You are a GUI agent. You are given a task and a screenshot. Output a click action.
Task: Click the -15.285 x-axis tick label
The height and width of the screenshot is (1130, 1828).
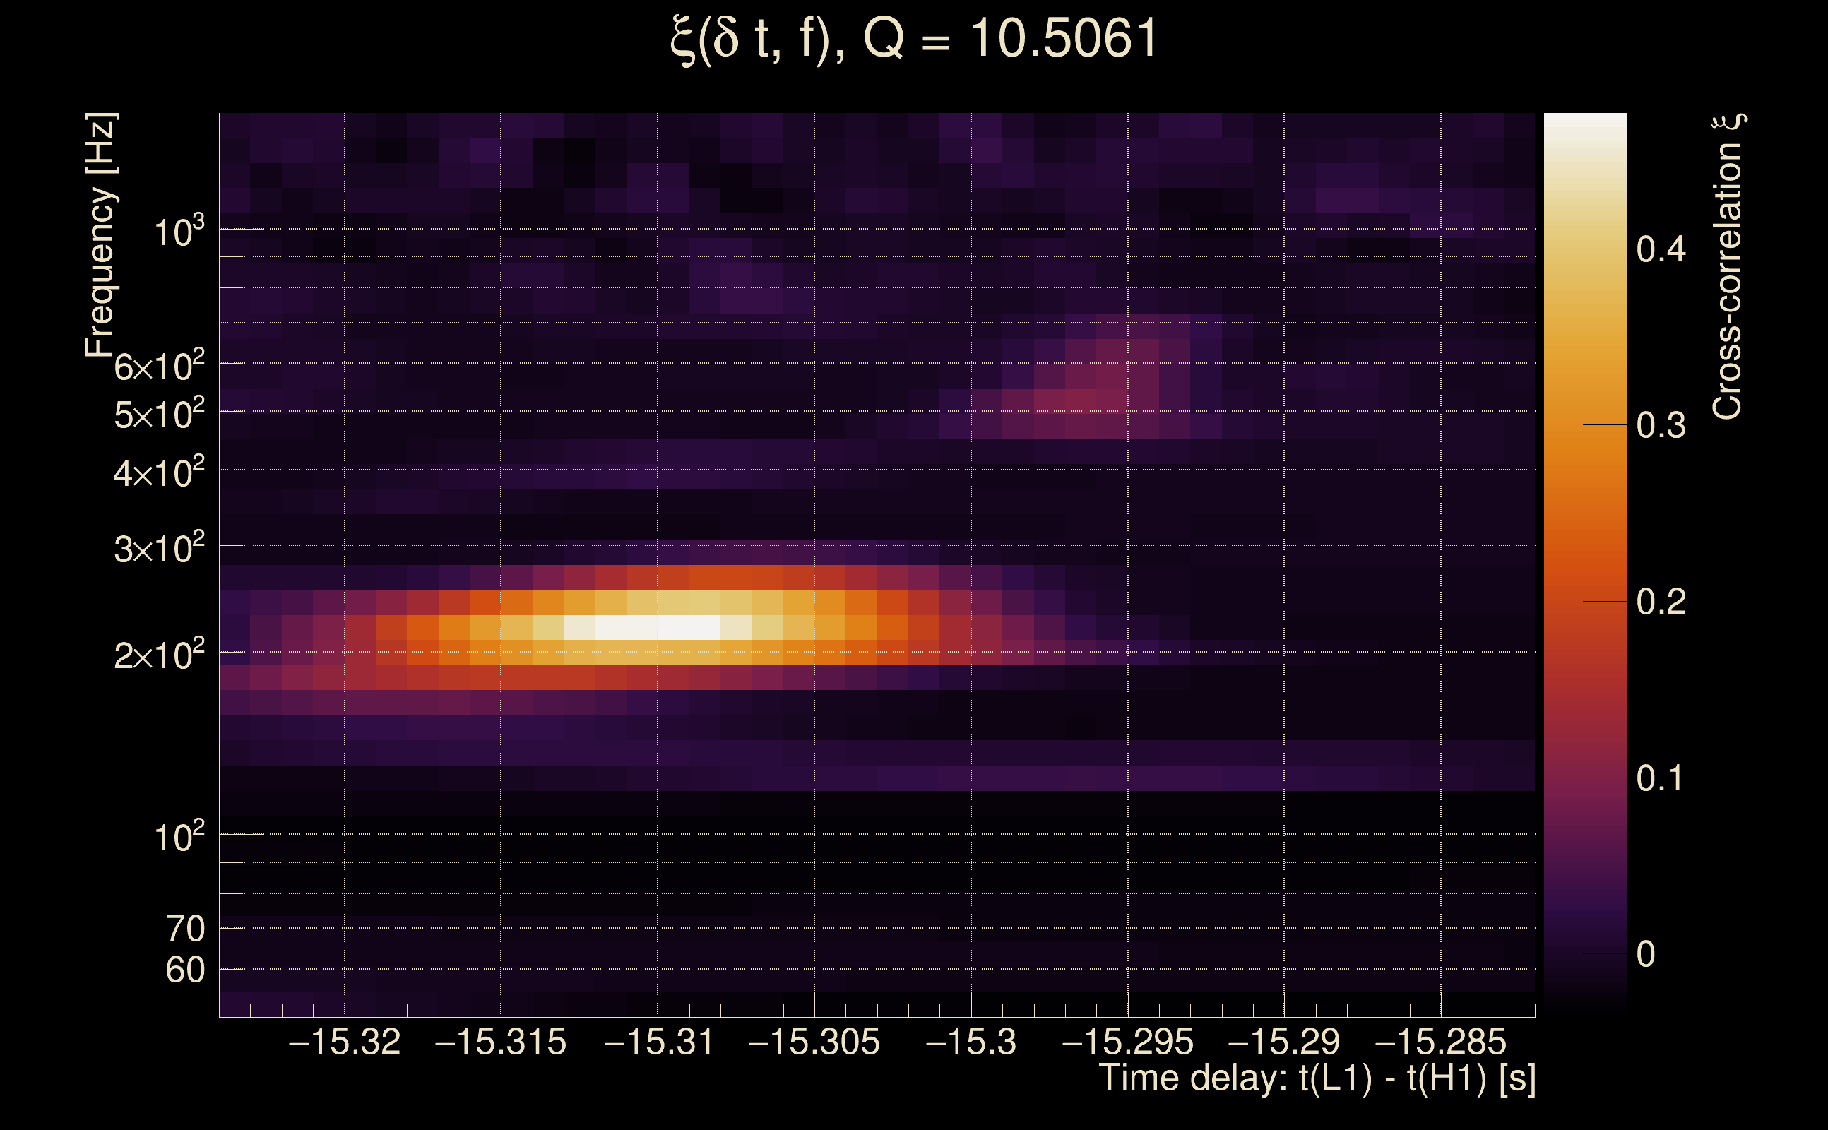click(x=1440, y=1042)
